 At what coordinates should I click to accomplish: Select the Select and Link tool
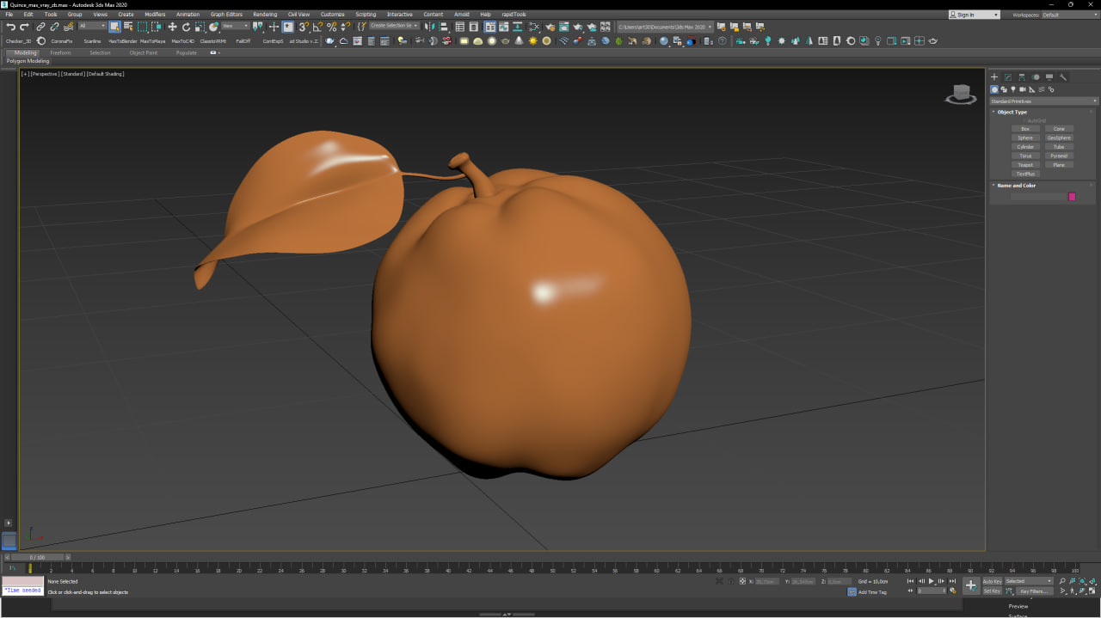coord(40,27)
